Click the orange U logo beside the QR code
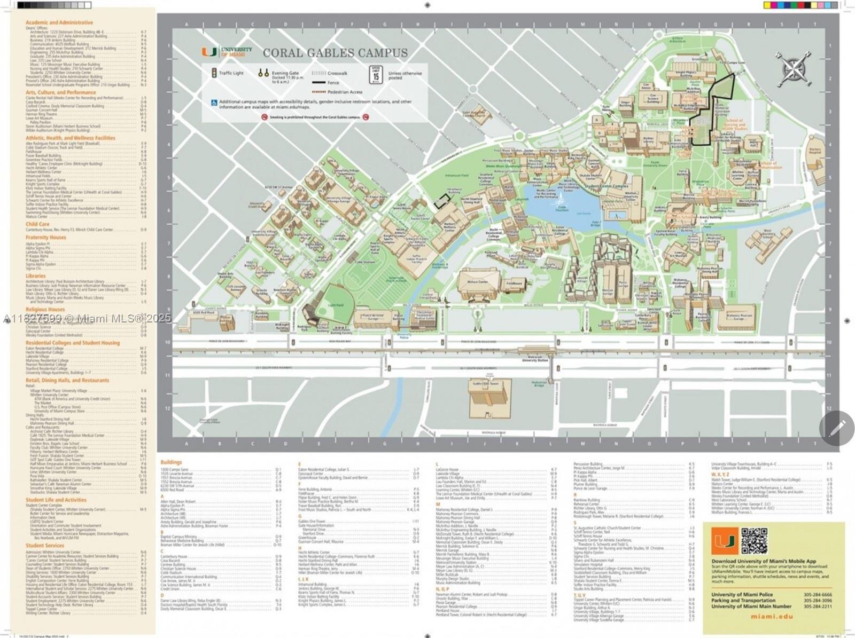 [x=724, y=541]
